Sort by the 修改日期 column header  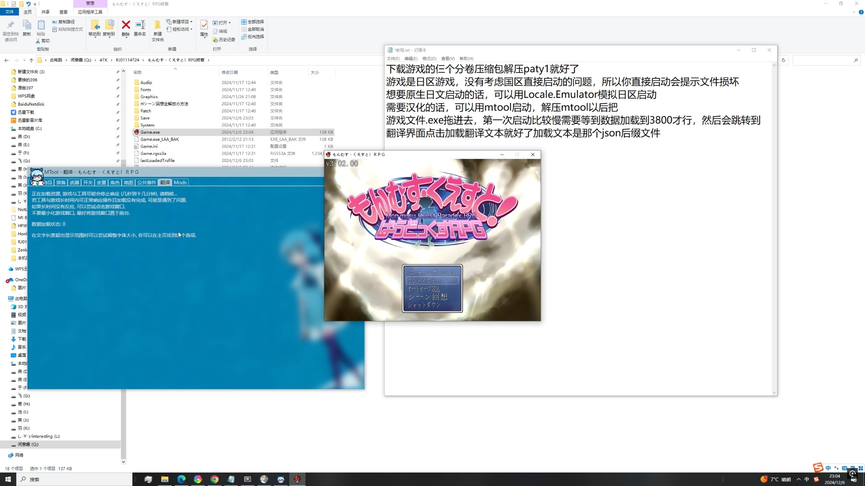(x=229, y=72)
